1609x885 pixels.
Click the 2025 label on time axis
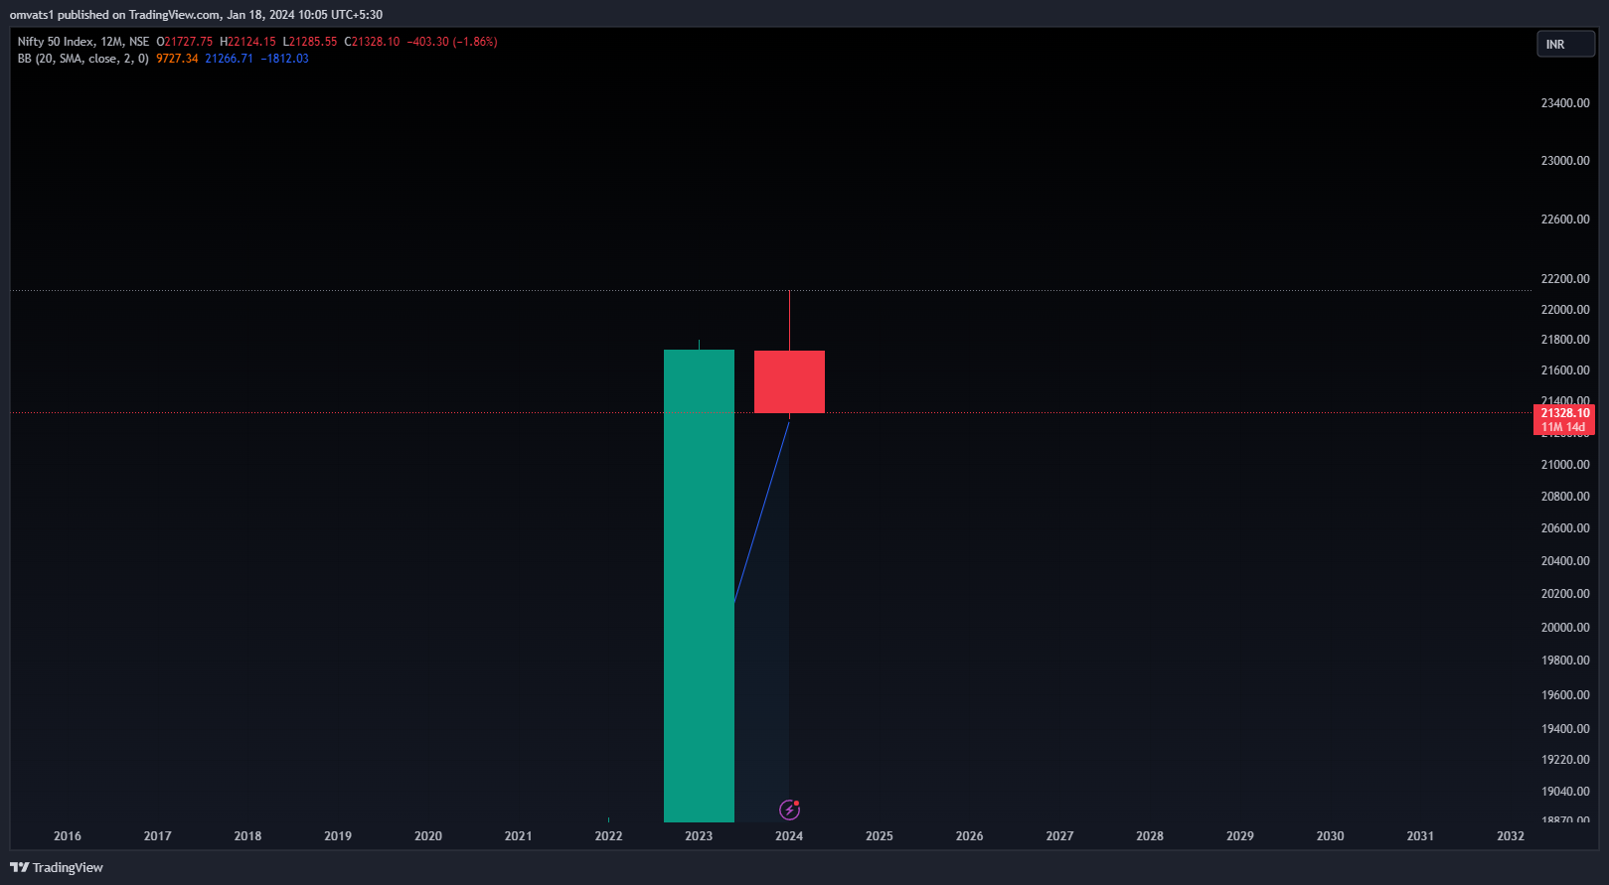pyautogui.click(x=880, y=836)
